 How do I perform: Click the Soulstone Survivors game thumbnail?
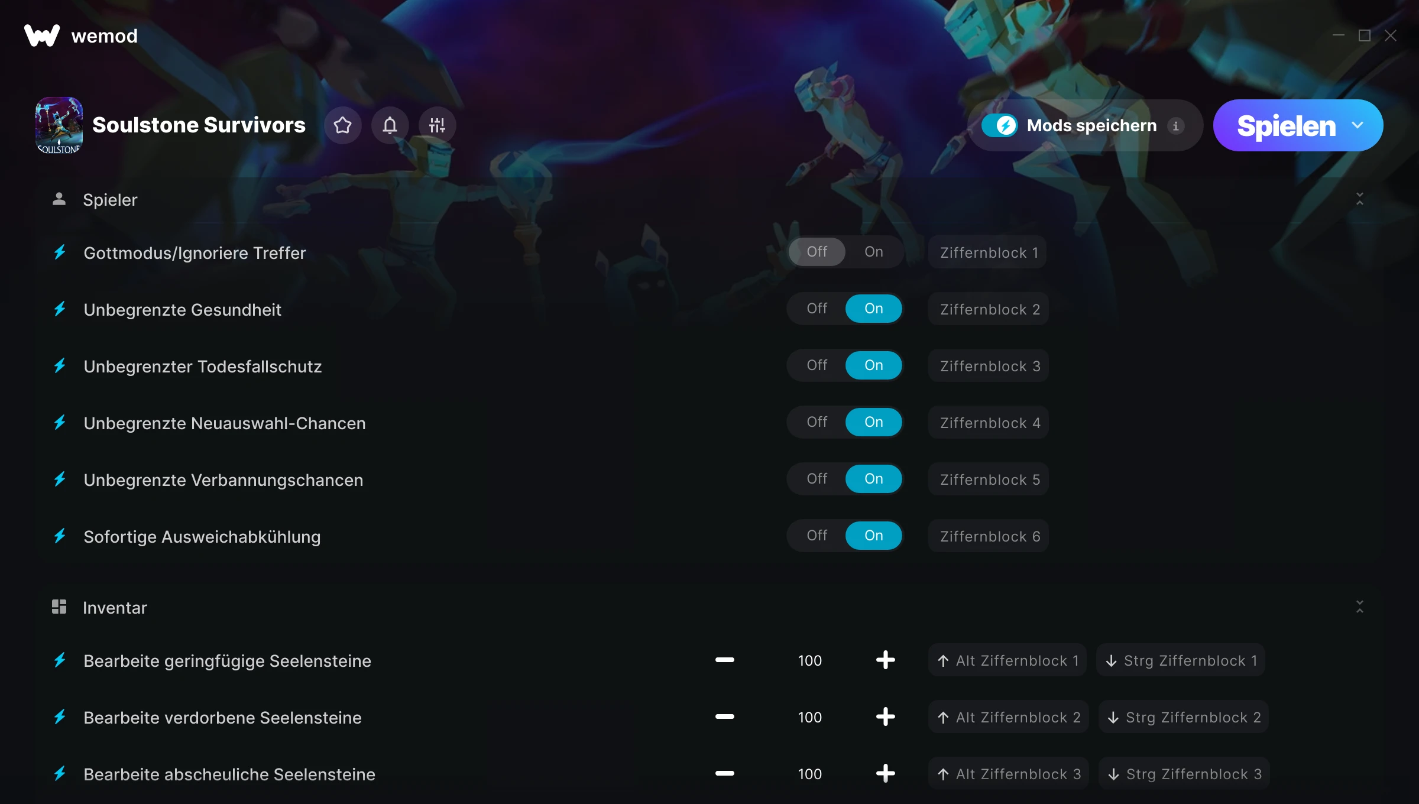point(59,125)
